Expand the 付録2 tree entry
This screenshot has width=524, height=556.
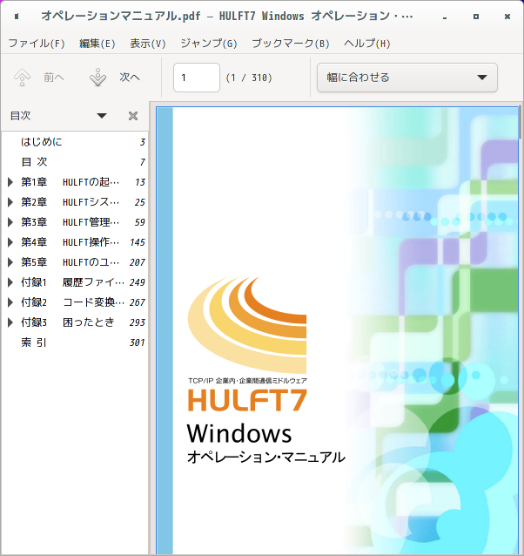point(10,302)
